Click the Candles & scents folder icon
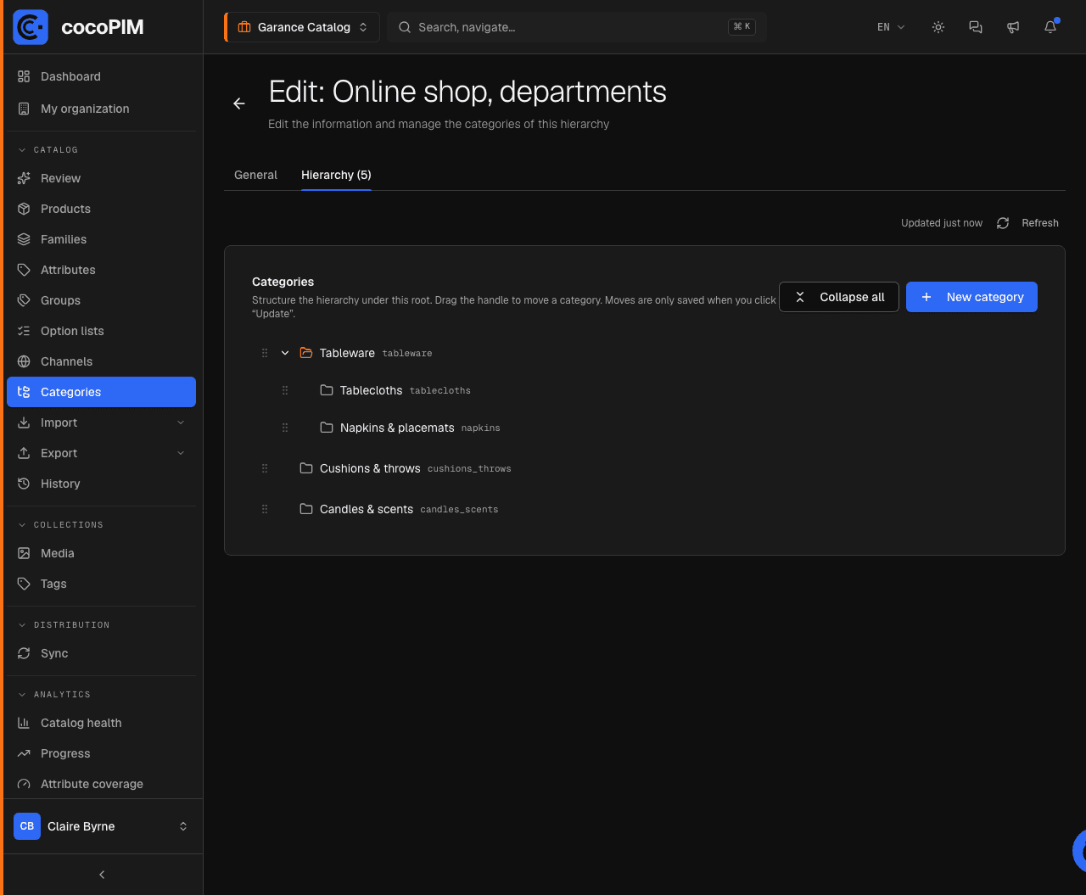 click(x=306, y=509)
